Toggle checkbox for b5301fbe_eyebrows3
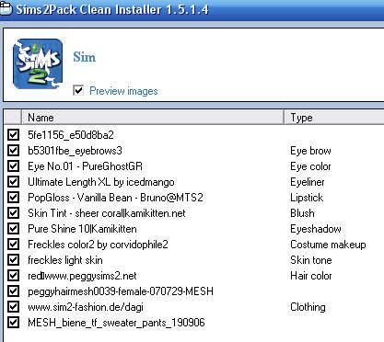384x342 pixels. (x=13, y=151)
